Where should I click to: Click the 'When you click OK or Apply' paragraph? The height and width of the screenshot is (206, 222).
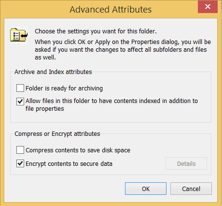point(123,49)
